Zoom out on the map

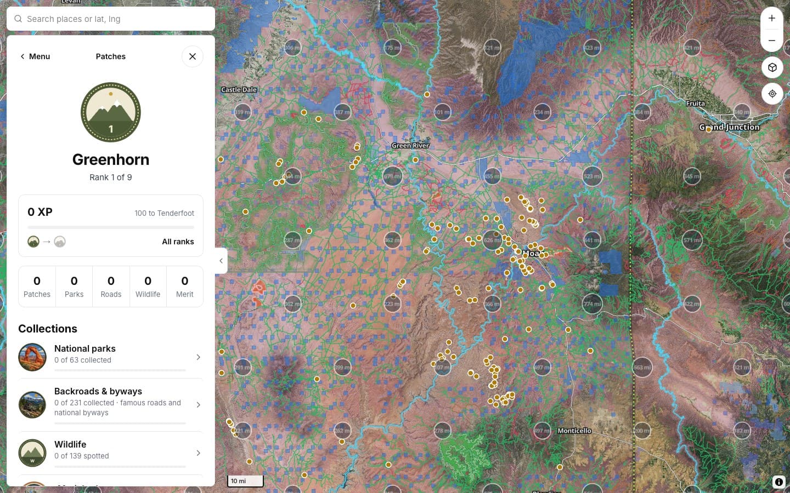click(772, 41)
